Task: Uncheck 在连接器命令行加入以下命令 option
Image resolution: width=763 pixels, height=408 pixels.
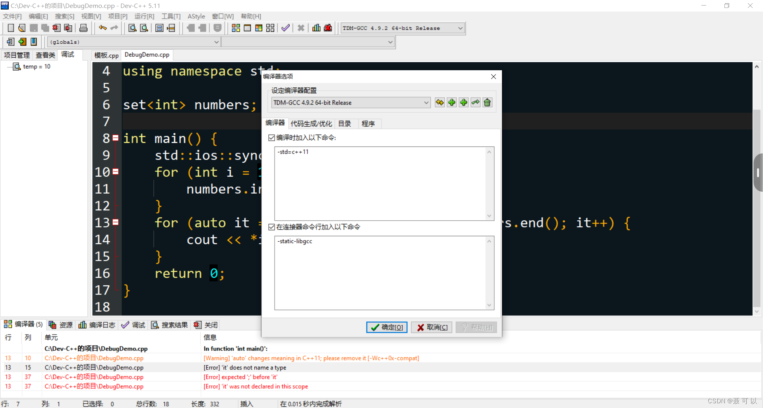Action: [x=271, y=227]
